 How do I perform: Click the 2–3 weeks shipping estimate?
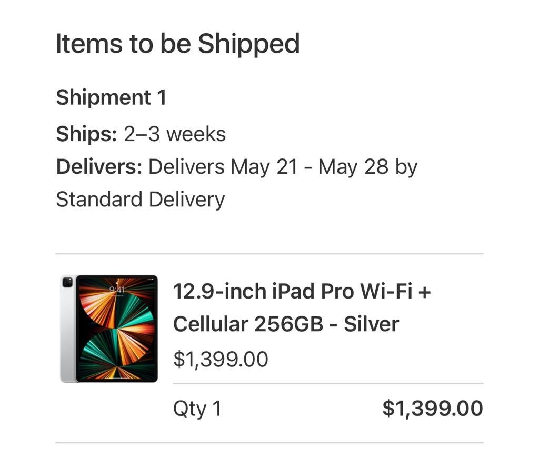[x=175, y=134]
